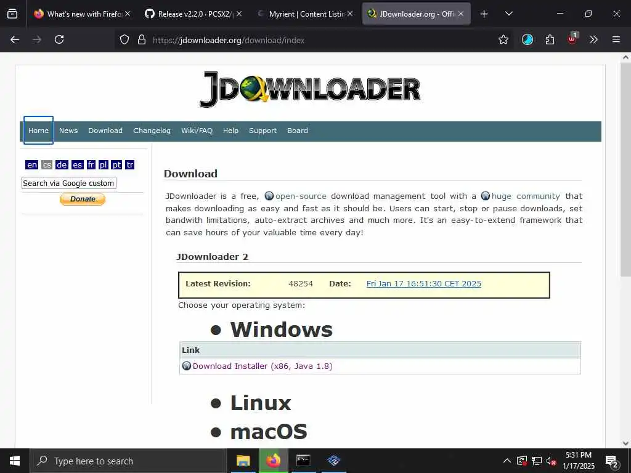Close the What's new with Firefox tab

128,14
